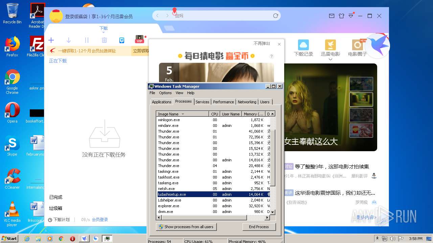This screenshot has width=433, height=243.
Task: Click the delete task trash icon
Action: click(104, 40)
